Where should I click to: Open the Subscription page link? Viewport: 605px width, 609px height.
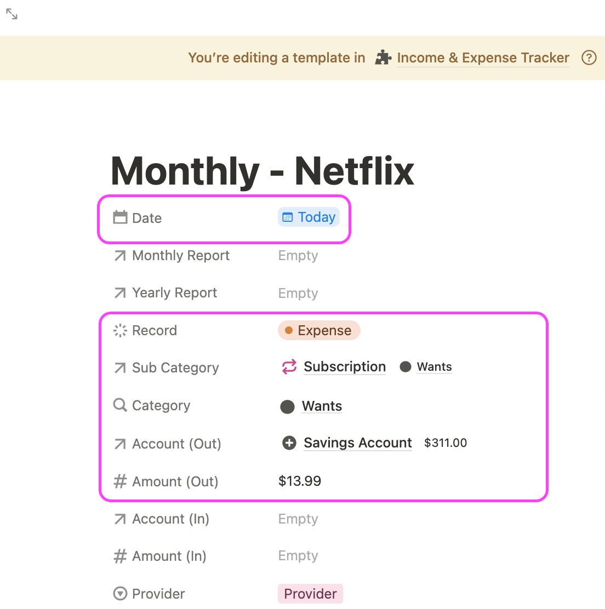tap(345, 366)
